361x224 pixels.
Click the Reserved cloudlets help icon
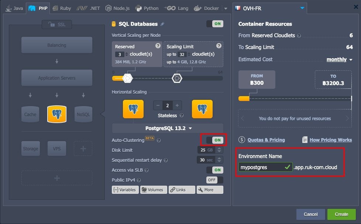[x=158, y=46]
